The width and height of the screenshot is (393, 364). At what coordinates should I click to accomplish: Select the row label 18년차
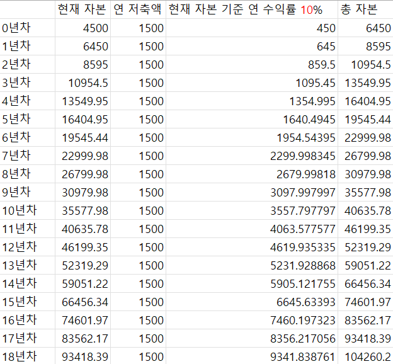click(27, 356)
